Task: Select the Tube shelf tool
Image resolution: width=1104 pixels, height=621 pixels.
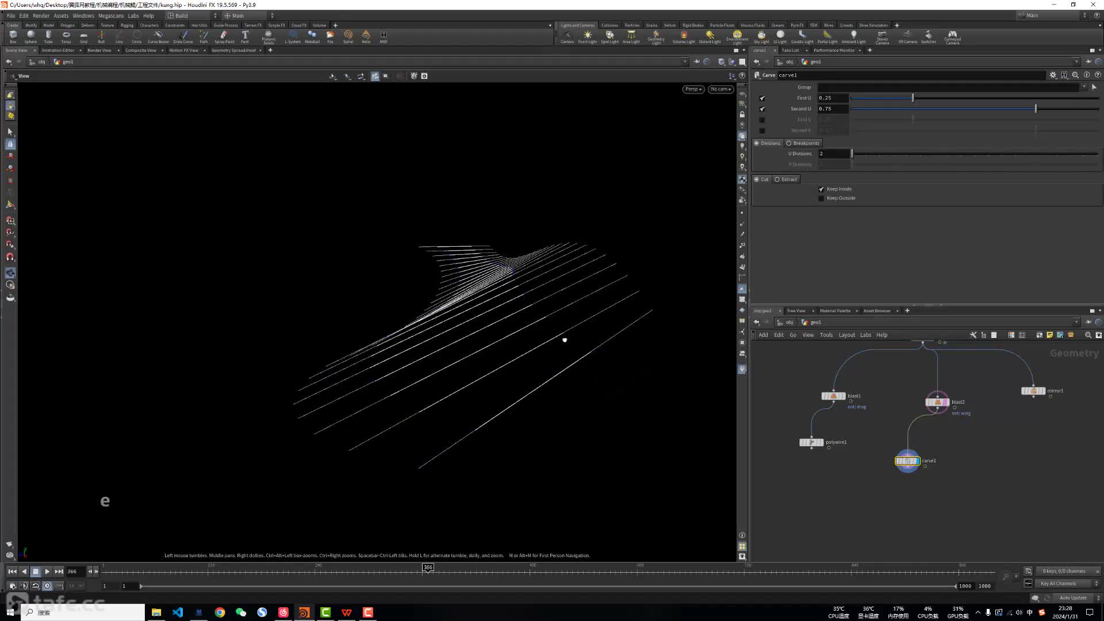Action: coord(48,37)
